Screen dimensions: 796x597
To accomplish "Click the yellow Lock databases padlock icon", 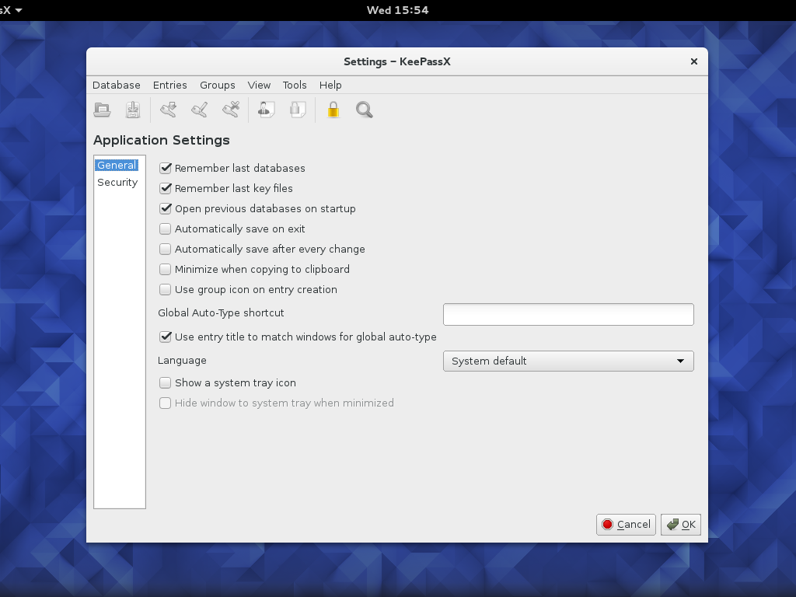I will point(333,110).
